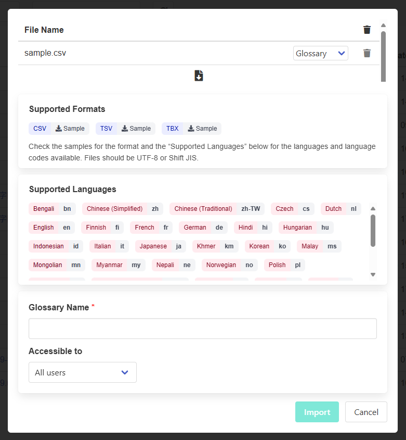Download the CSV sample file
This screenshot has width=406, height=440.
pyautogui.click(x=70, y=129)
